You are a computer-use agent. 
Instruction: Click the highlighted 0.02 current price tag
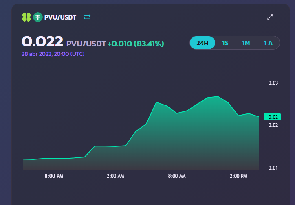273,117
